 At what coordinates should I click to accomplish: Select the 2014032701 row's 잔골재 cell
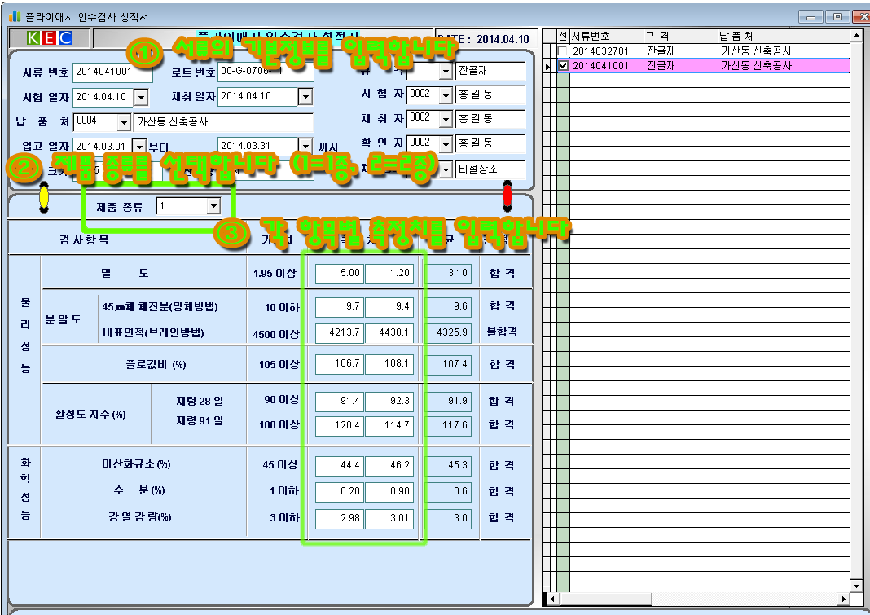(x=680, y=51)
